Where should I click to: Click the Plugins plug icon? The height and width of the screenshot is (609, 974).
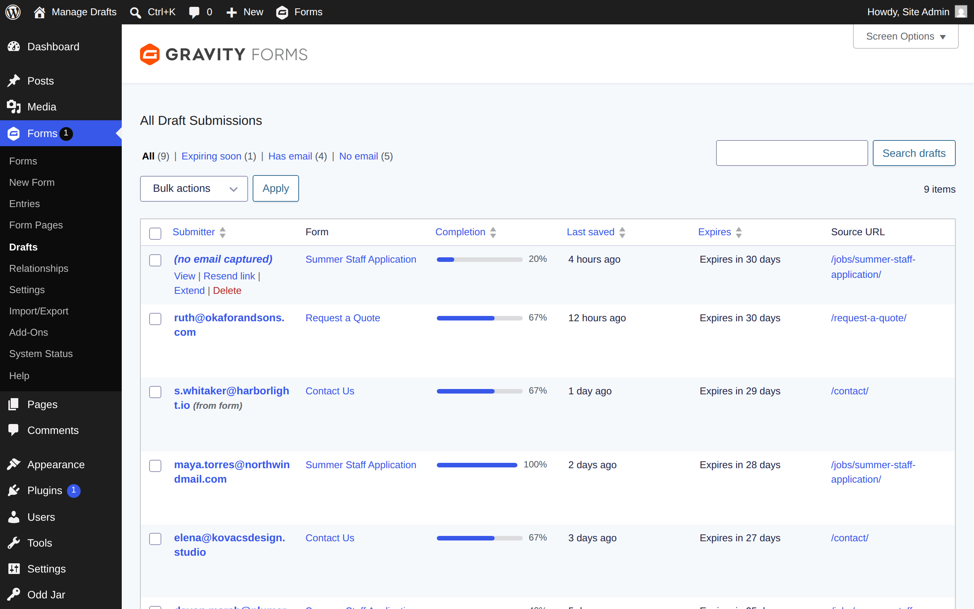(x=14, y=490)
